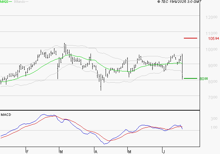Screen dimensions: 220x154
Task: Select the M marker between A and J
Action: coord(129,152)
